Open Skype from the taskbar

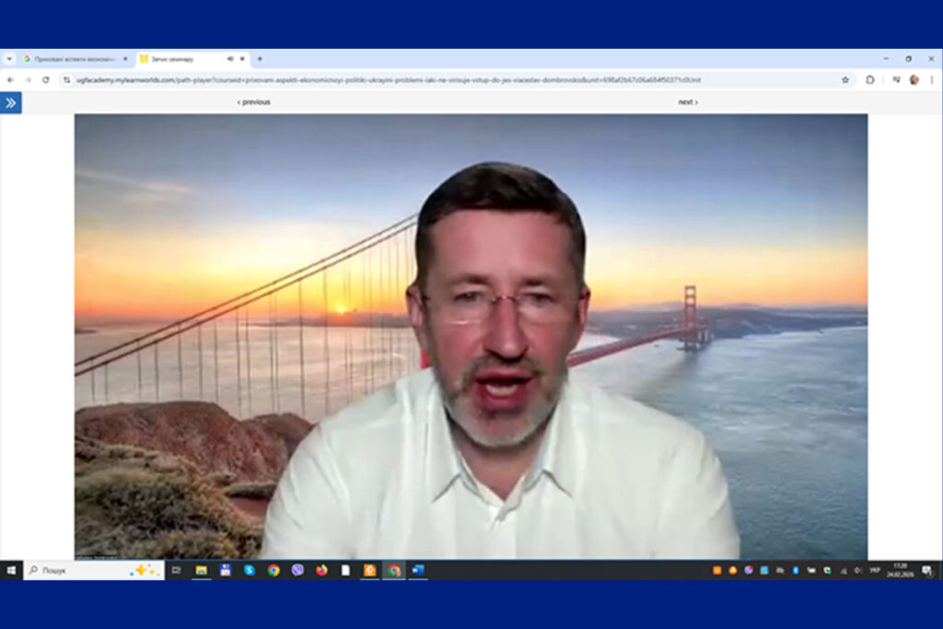250,570
